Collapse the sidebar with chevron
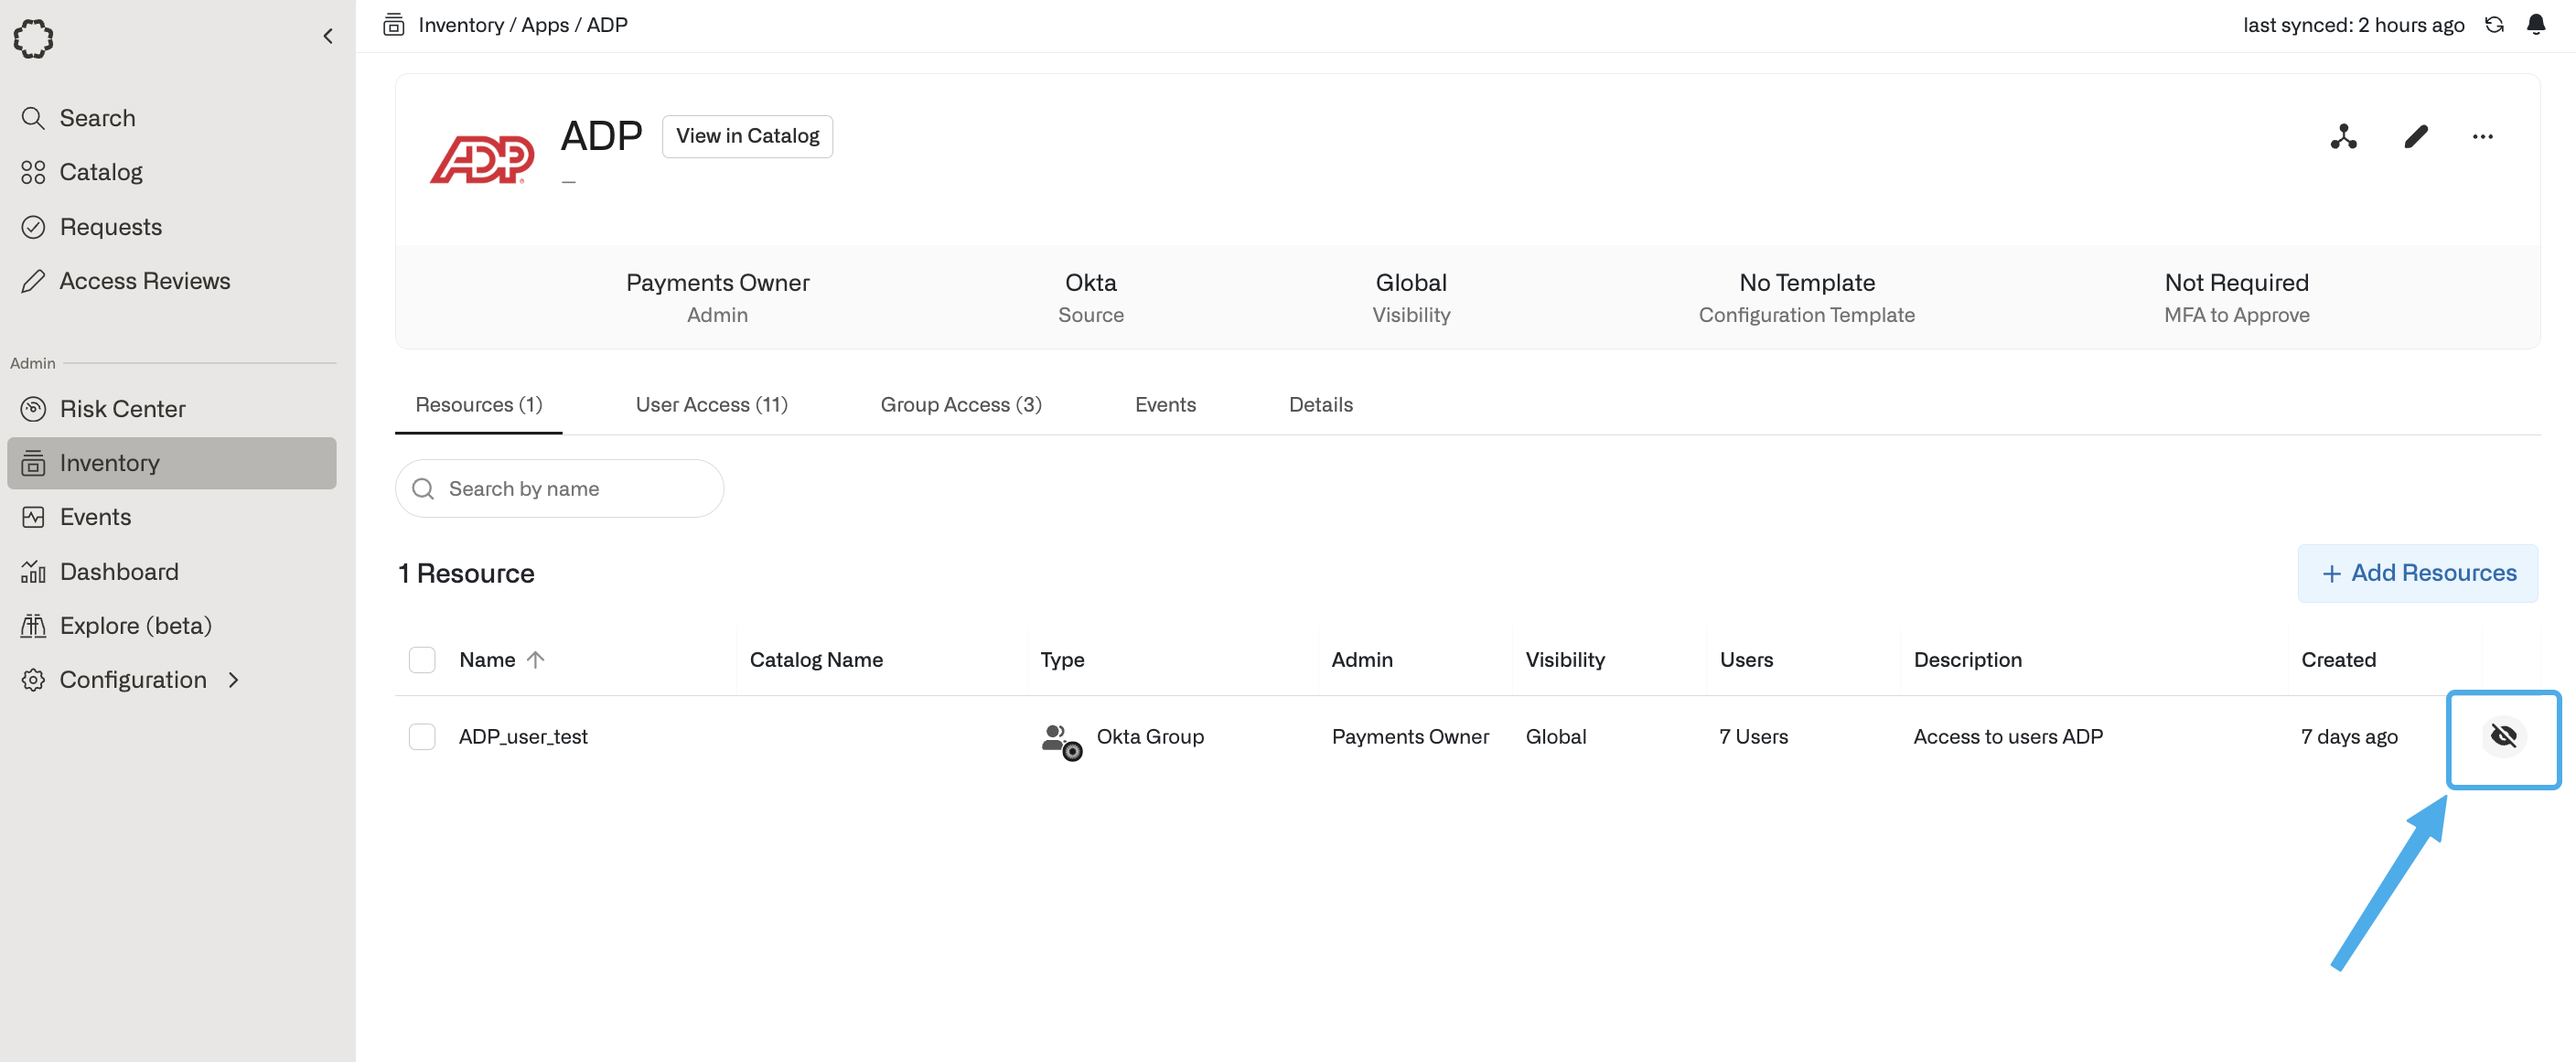Image resolution: width=2576 pixels, height=1062 pixels. pos(328,37)
